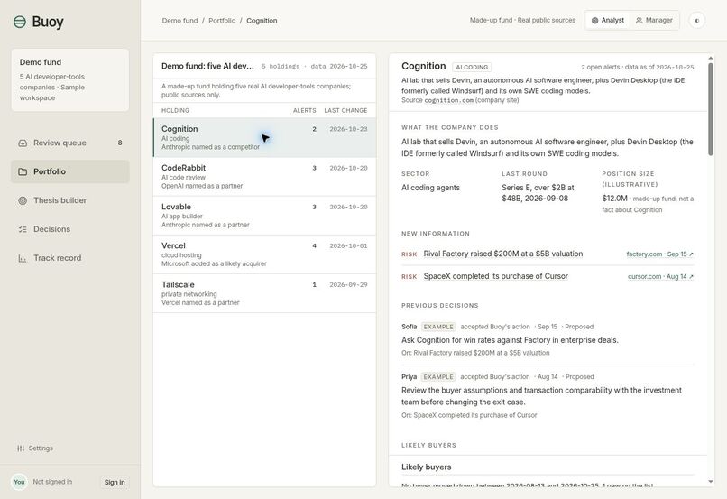727x499 pixels.
Task: Click the Settings sliders icon
Action: tap(21, 448)
